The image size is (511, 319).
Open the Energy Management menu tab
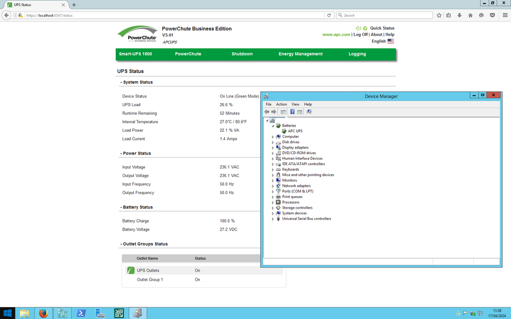point(300,54)
